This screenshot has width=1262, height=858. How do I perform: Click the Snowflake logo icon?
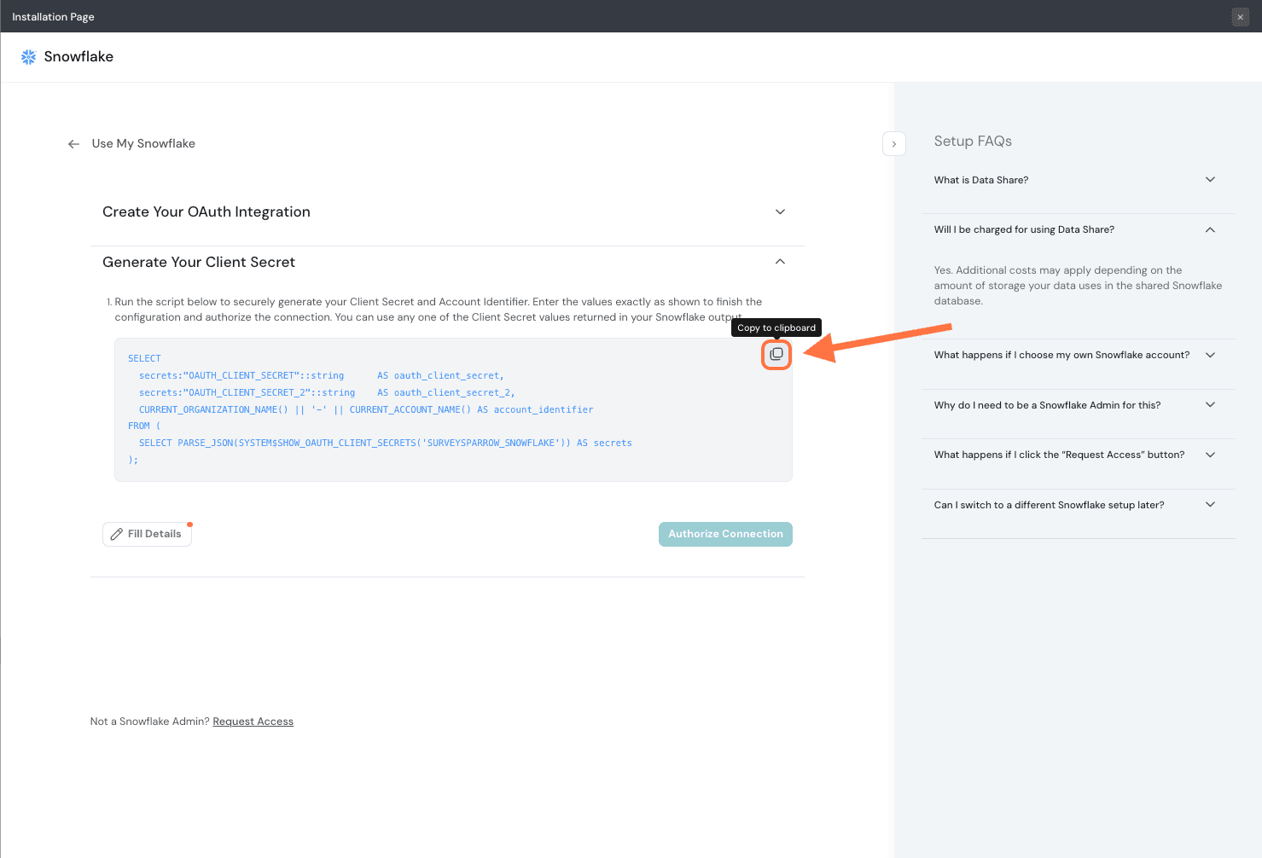coord(28,57)
